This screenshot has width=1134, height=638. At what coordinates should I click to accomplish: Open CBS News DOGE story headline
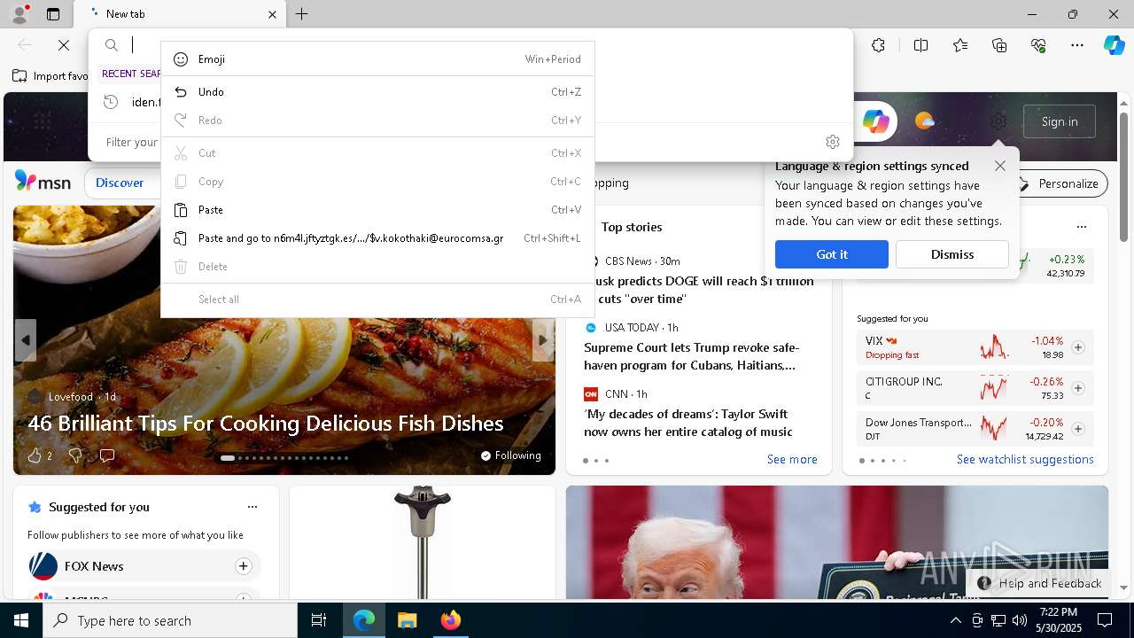tap(699, 290)
